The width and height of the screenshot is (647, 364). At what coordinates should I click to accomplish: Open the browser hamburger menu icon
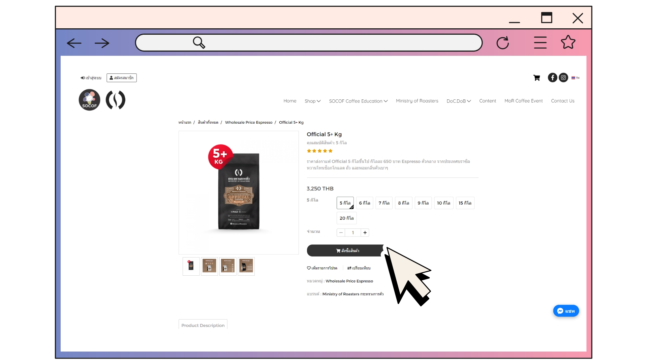[540, 42]
